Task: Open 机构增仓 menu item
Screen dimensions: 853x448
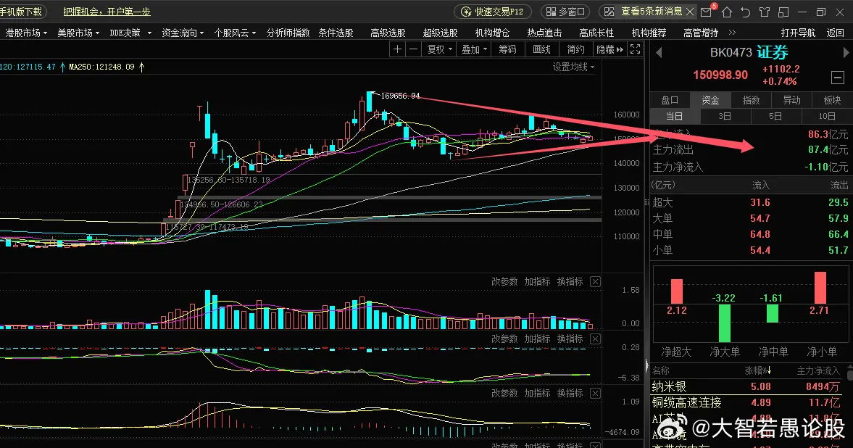Action: (x=492, y=33)
